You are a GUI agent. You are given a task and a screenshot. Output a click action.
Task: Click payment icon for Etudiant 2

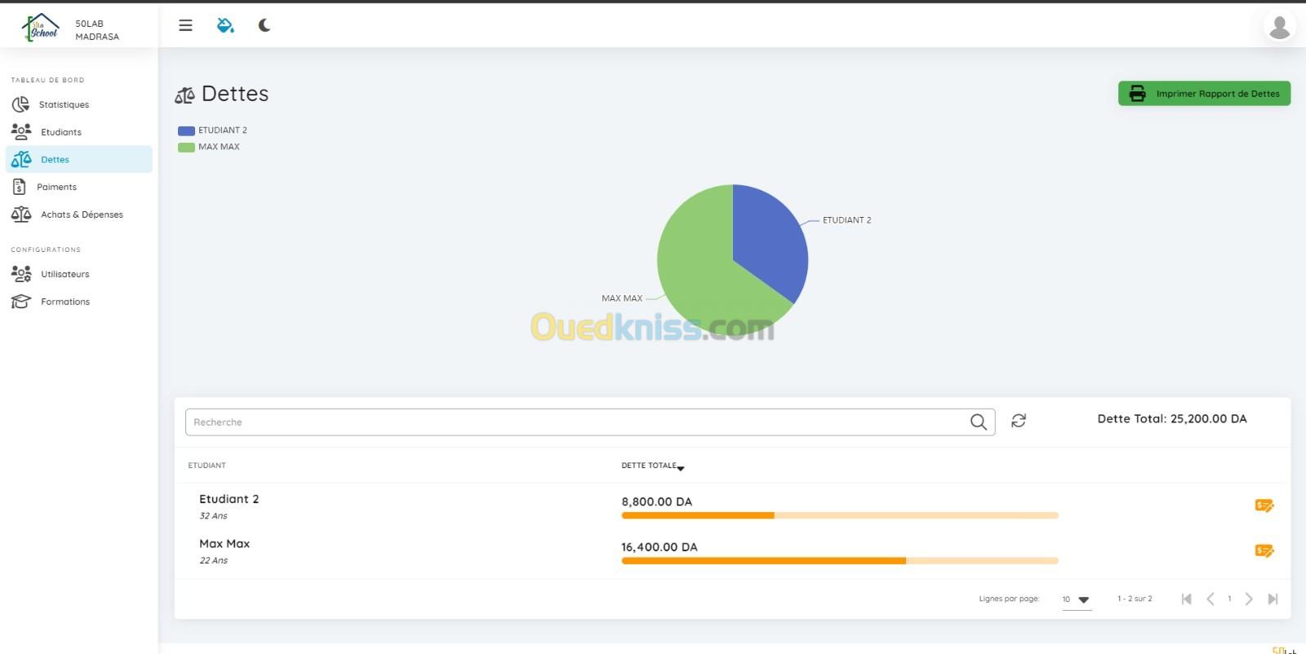pos(1264,506)
